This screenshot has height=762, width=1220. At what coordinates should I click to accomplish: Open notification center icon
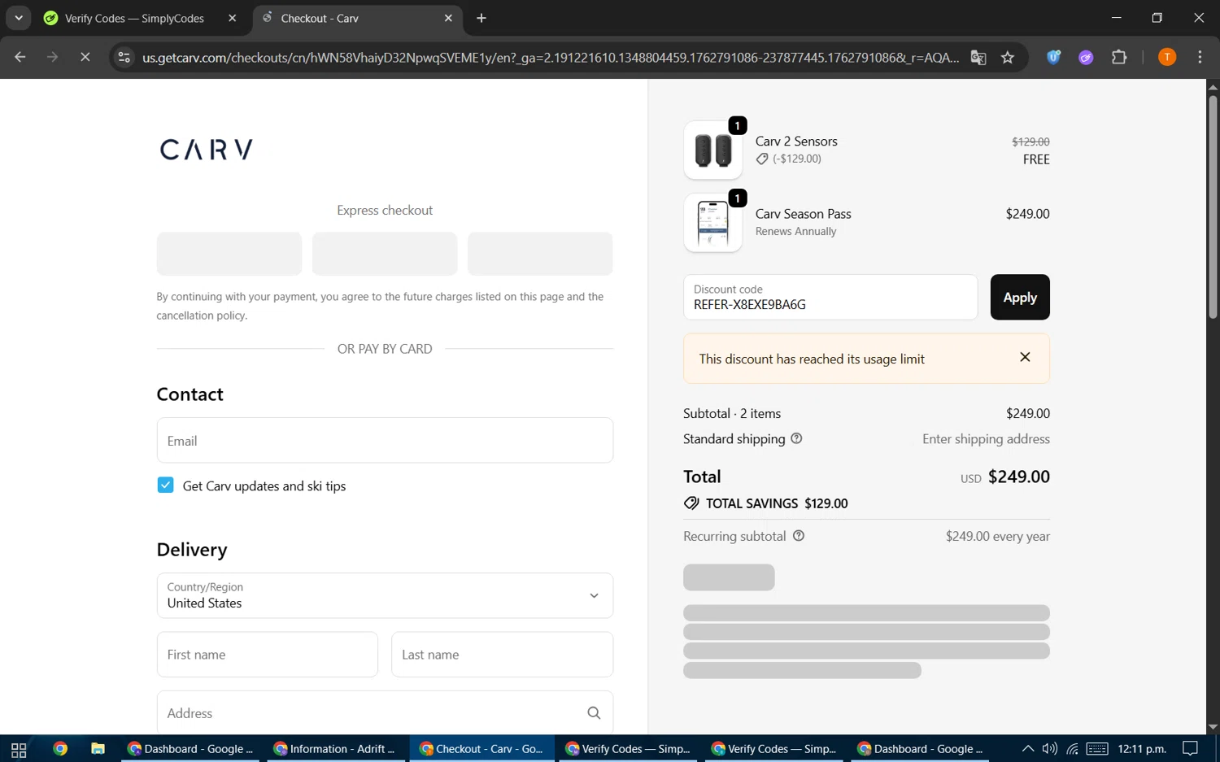click(1191, 749)
